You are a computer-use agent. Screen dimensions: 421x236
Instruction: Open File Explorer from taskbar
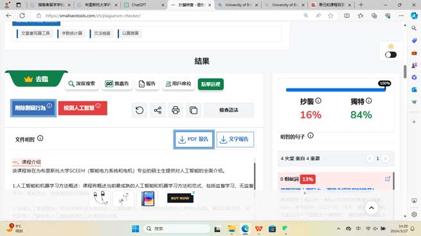coord(231,229)
